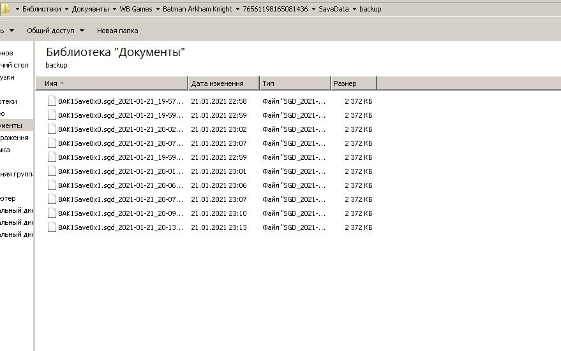Click date cell 21.01.2021 23:10
Viewport: 561px width, 351px height.
point(219,213)
